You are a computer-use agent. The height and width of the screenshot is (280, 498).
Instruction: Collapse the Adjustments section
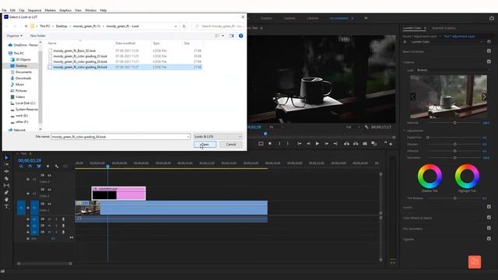pyautogui.click(x=405, y=131)
